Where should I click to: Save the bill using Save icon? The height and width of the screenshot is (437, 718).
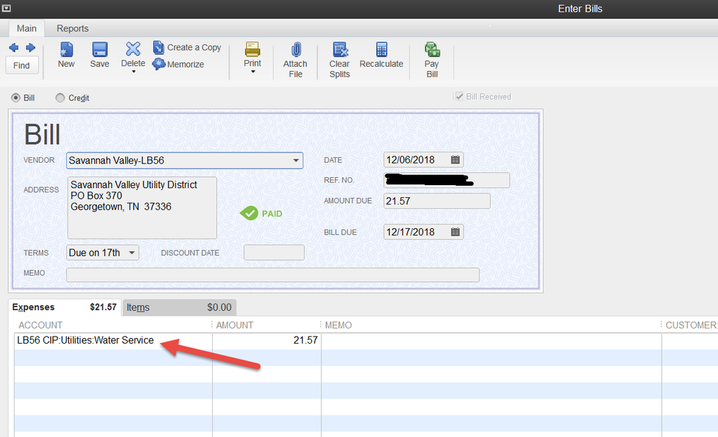99,50
